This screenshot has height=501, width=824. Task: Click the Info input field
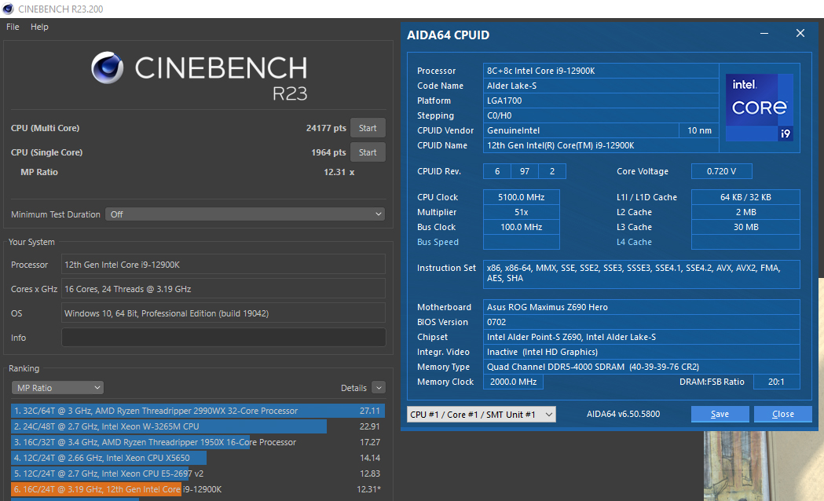click(x=223, y=338)
